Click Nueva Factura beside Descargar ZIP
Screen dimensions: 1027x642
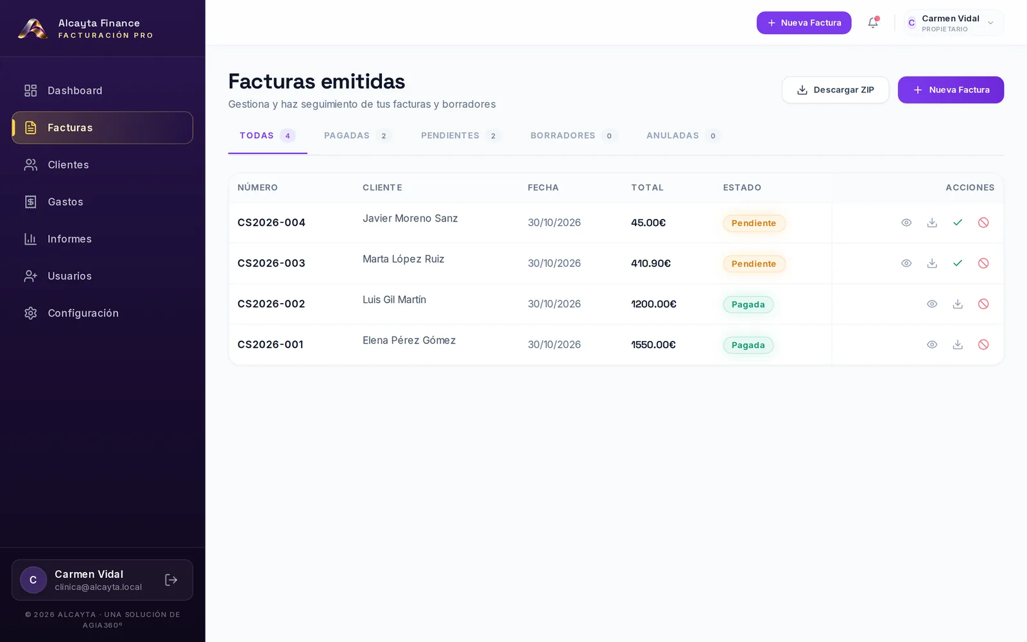point(951,90)
